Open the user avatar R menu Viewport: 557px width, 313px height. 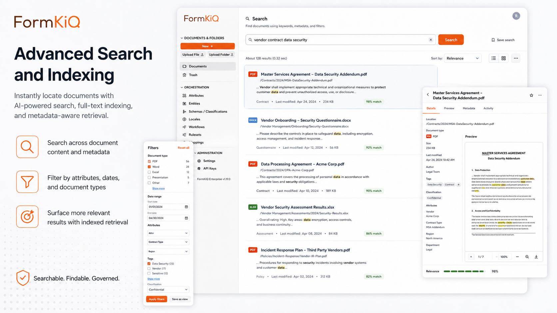(516, 16)
